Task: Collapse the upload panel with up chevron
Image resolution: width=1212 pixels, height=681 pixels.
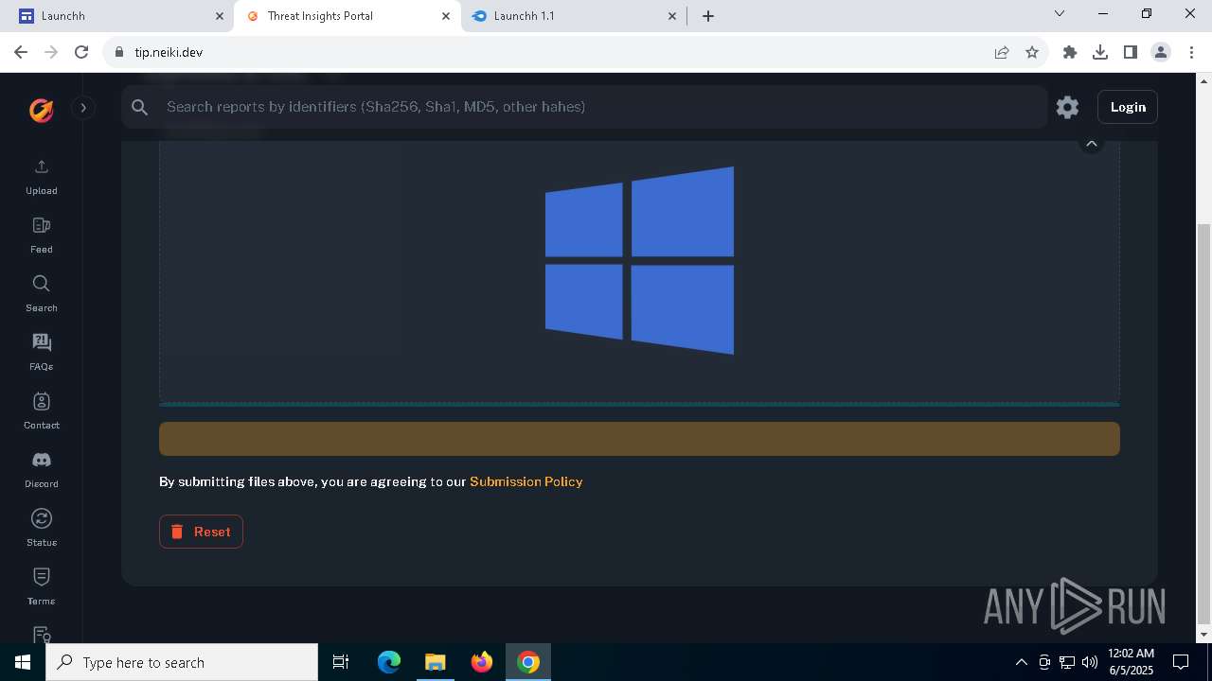Action: [1091, 144]
